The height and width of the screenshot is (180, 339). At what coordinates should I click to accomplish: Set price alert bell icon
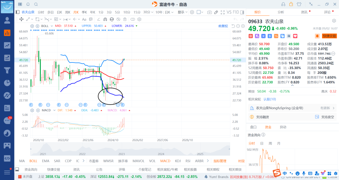[x=317, y=36]
